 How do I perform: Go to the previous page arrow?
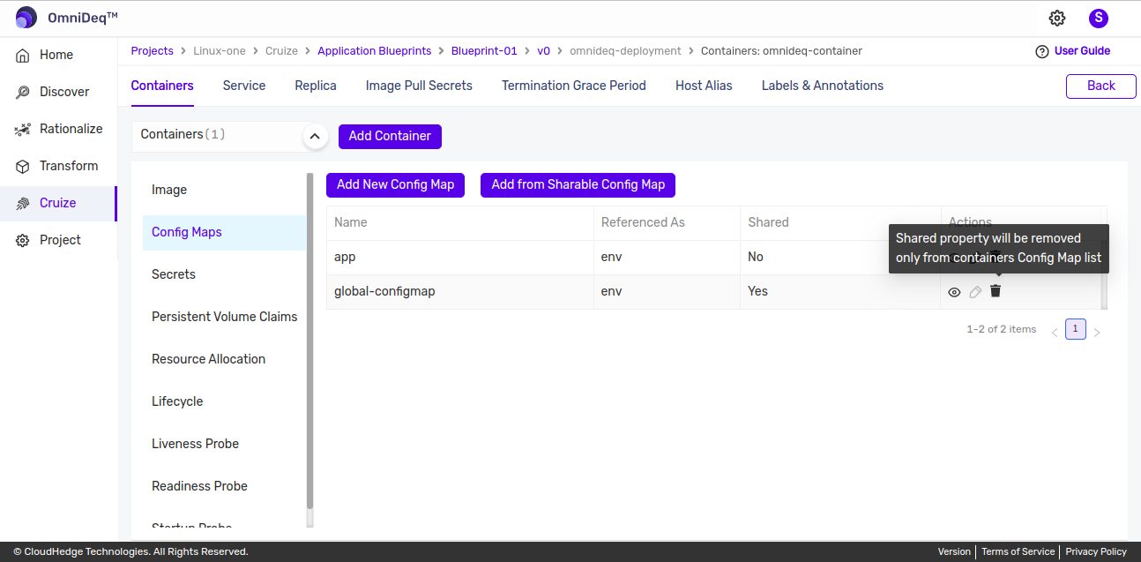1055,333
